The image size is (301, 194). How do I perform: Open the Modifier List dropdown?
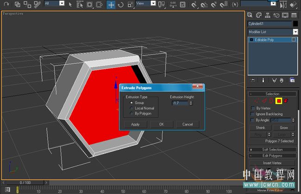coord(295,32)
